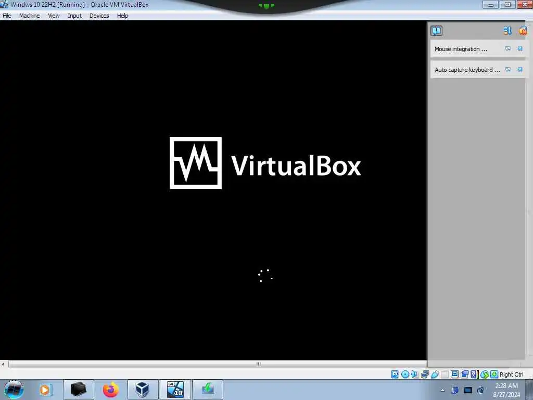The width and height of the screenshot is (533, 400).
Task: Click the optical disc status icon
Action: point(405,374)
